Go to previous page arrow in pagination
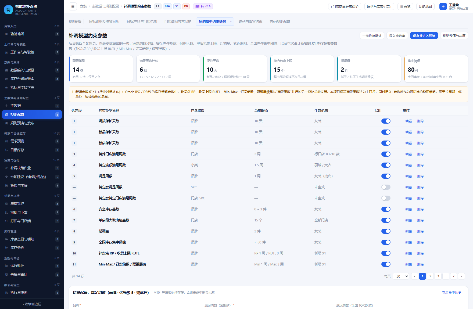This screenshot has width=473, height=309. 415,276
